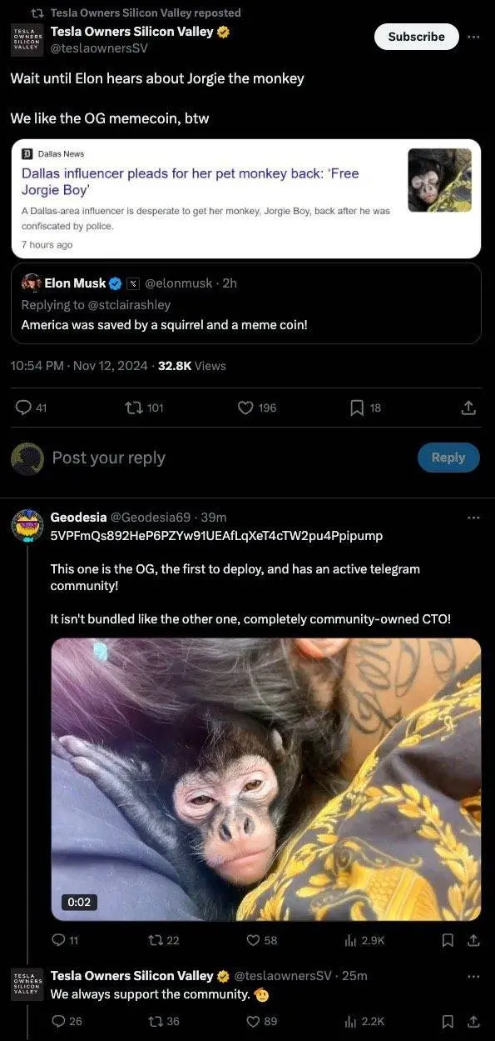
Task: Open more options on Geodesia's reply
Action: pos(473,518)
